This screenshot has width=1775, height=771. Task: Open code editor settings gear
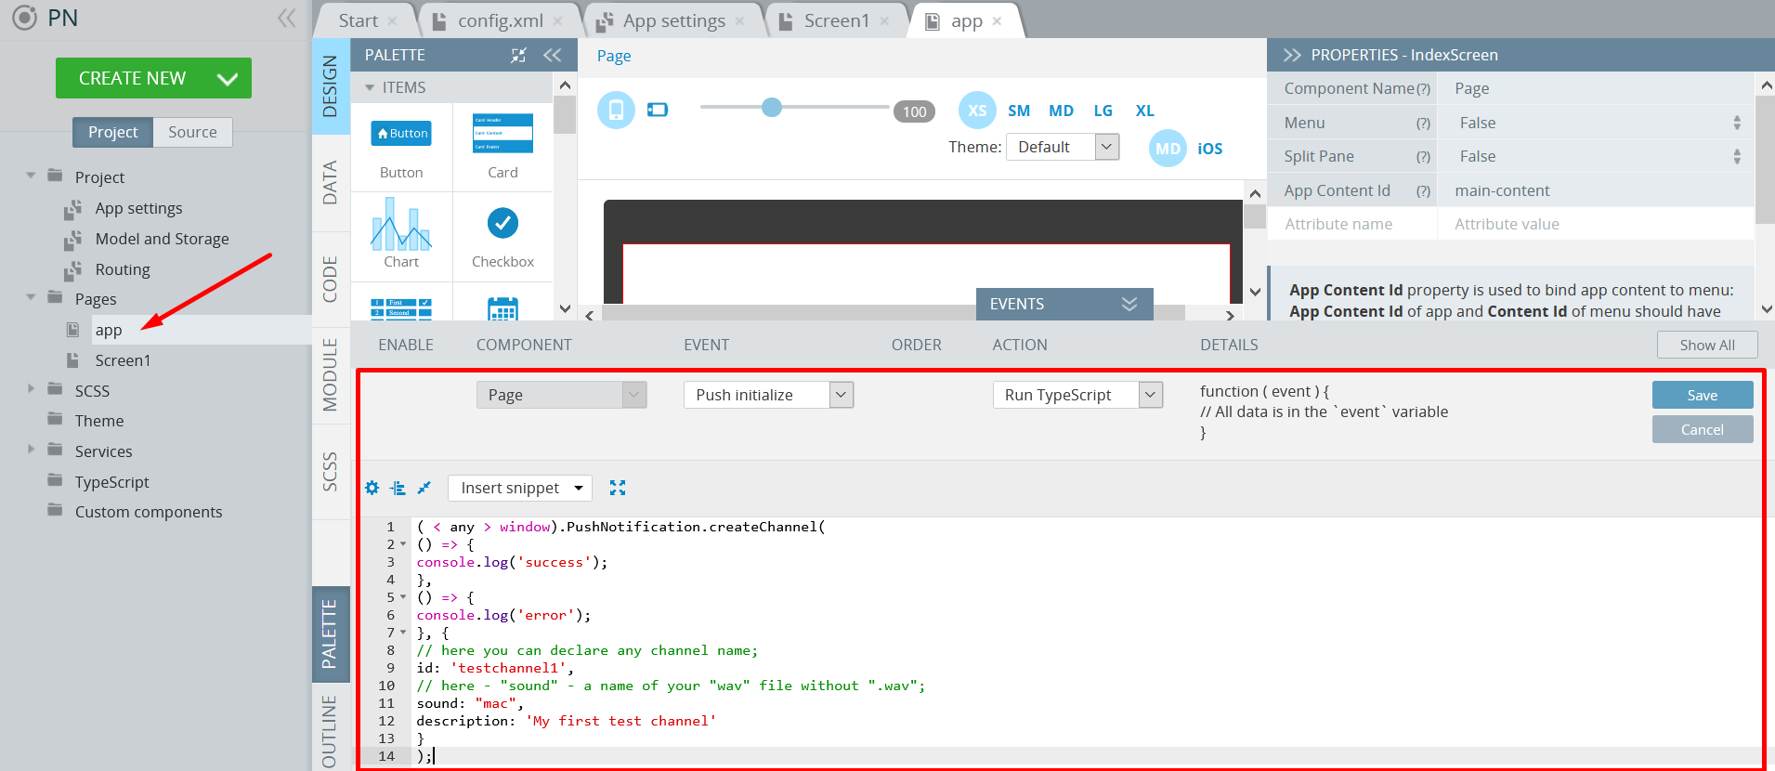tap(372, 488)
